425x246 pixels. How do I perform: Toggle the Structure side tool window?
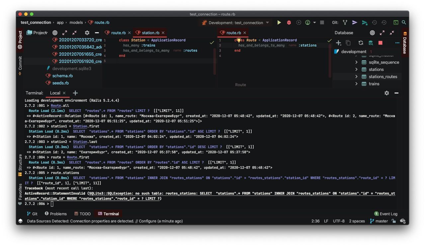coord(20,165)
